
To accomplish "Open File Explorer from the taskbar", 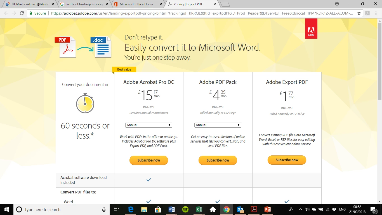I will [144, 209].
